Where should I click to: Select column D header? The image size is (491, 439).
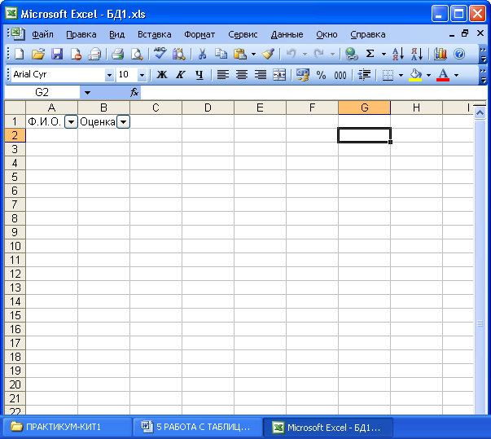tap(208, 108)
